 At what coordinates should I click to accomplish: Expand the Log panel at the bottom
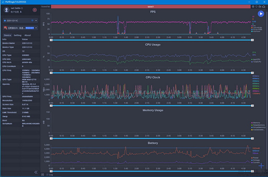pyautogui.click(x=50, y=175)
